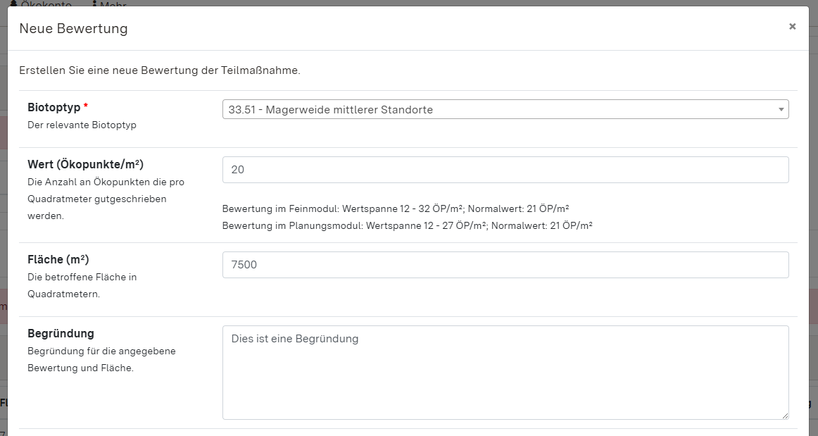
Task: Focus the Wert (Ökopunkte/m²) input field
Action: (505, 170)
